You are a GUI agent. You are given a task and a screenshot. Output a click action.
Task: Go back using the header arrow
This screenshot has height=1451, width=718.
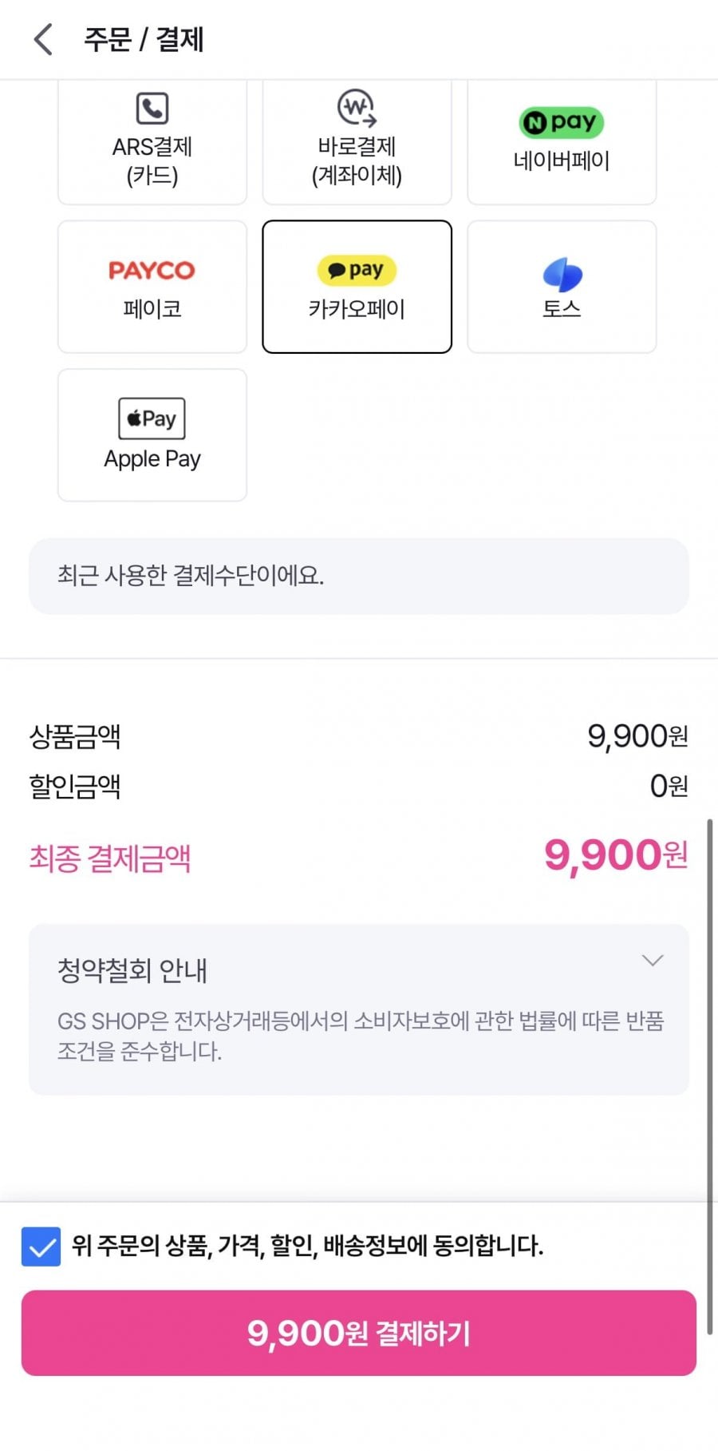coord(43,39)
